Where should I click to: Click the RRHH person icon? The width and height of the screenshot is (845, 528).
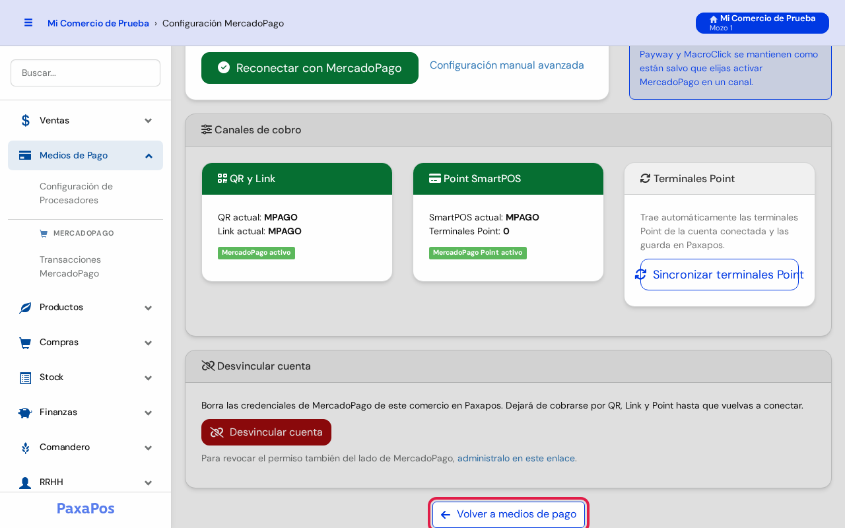click(25, 482)
